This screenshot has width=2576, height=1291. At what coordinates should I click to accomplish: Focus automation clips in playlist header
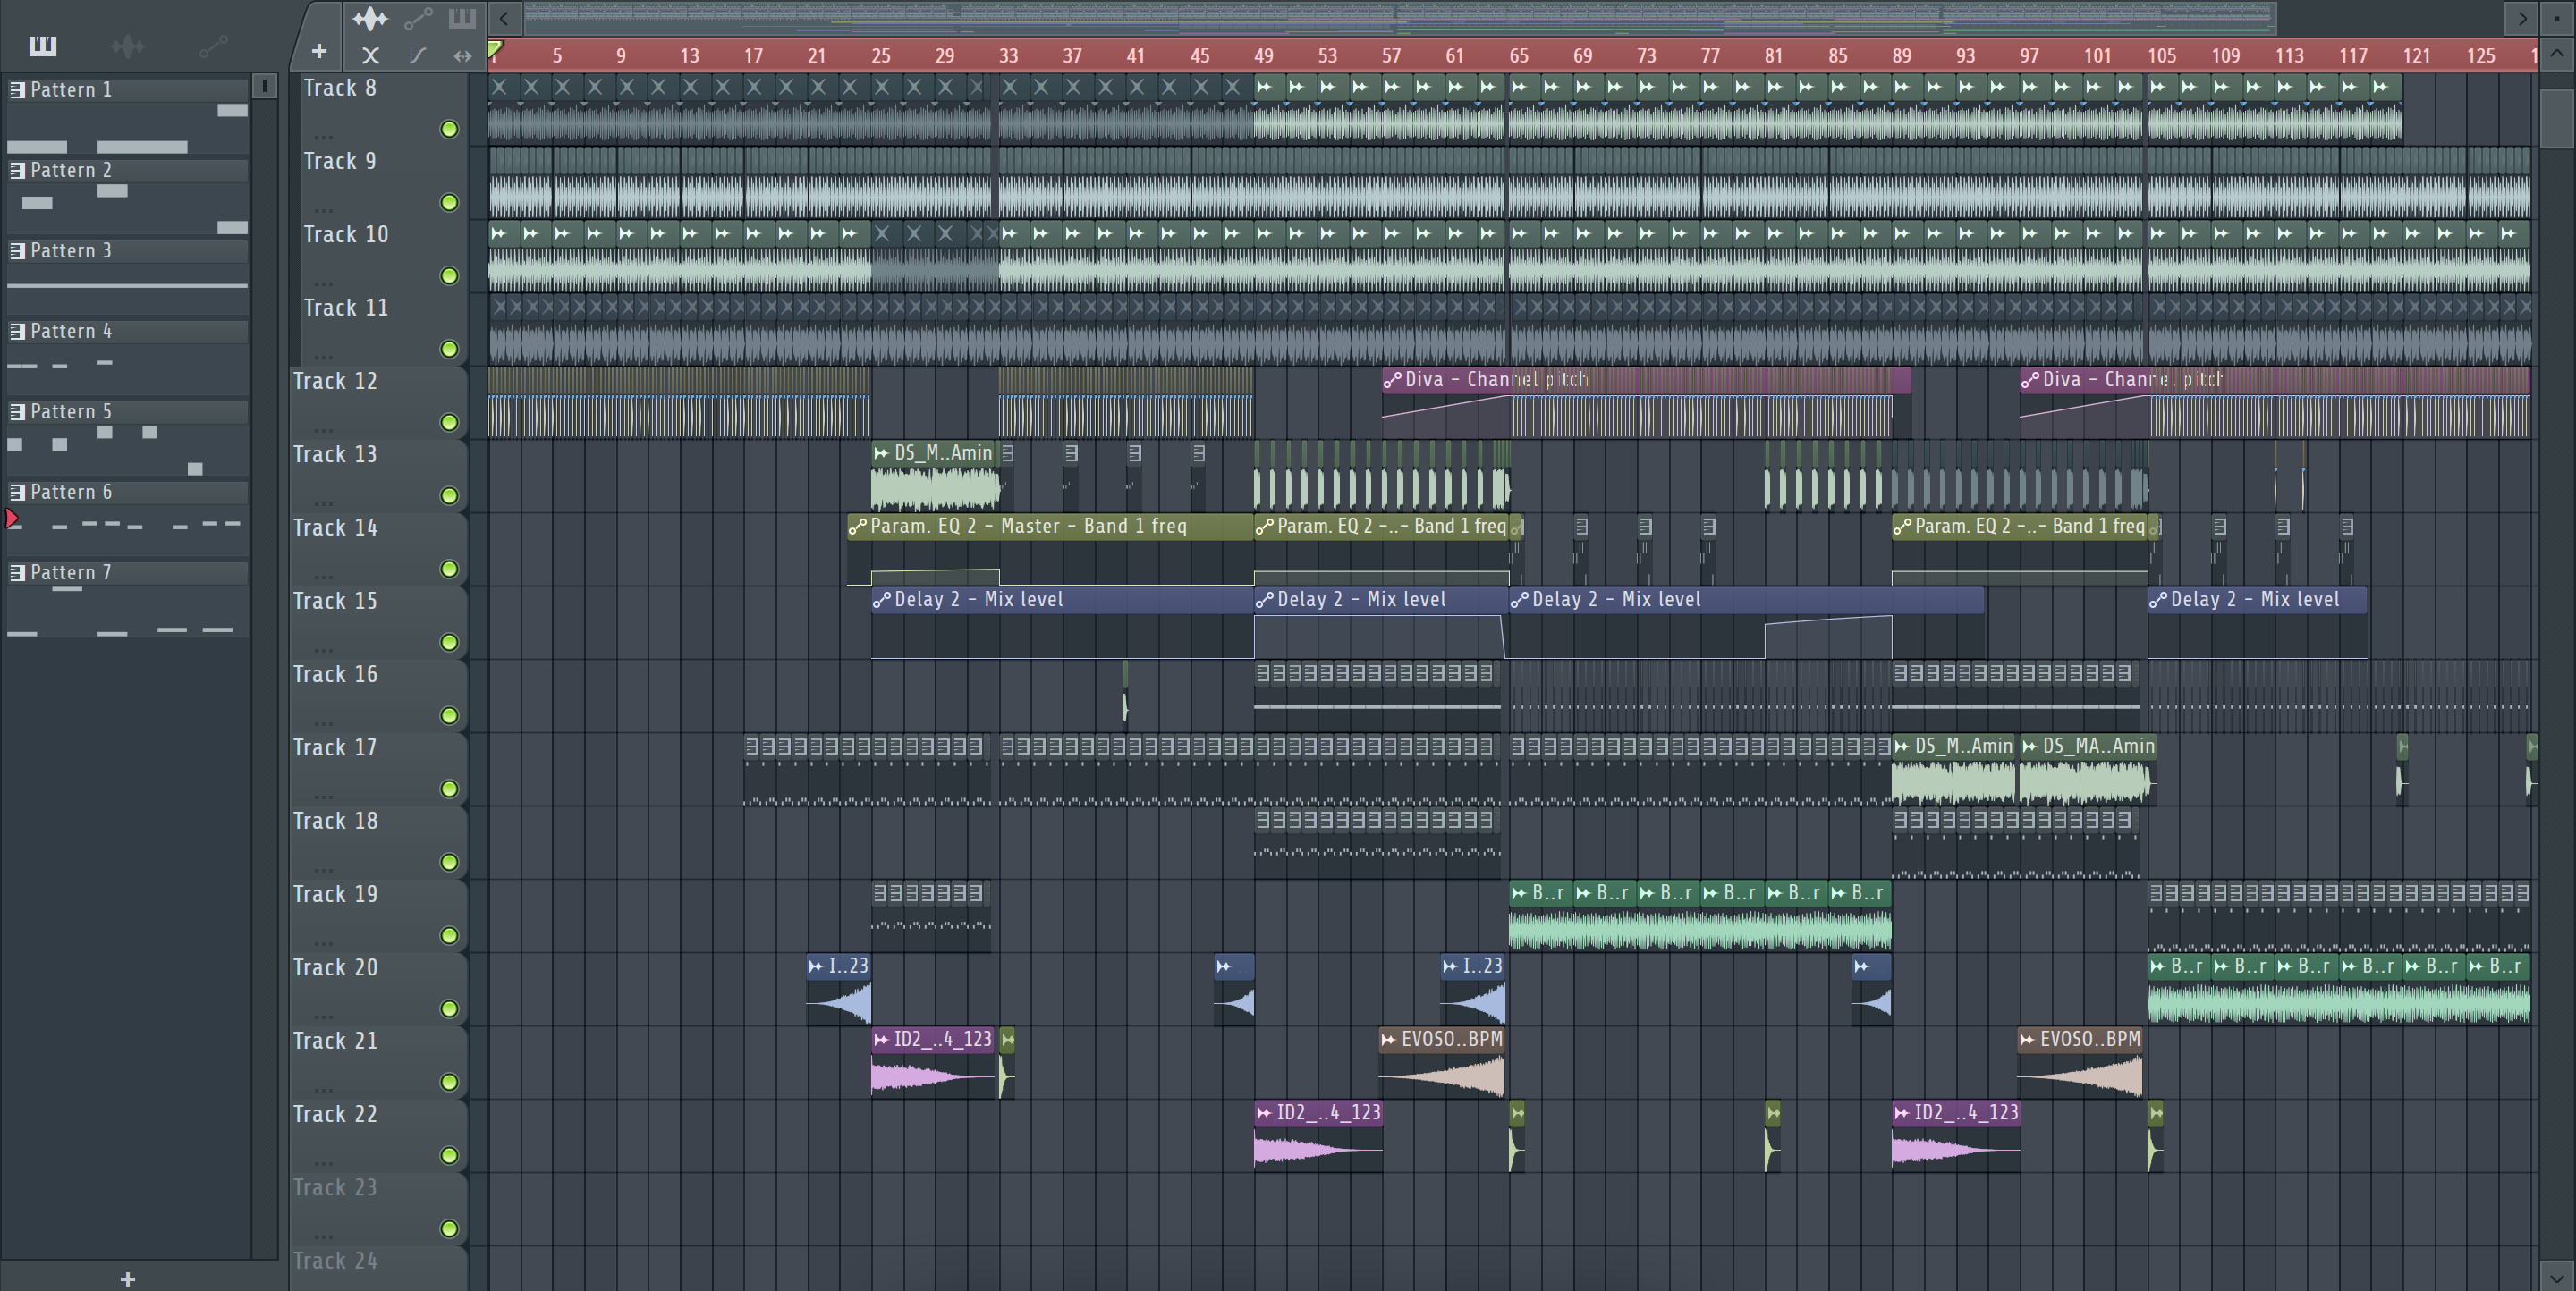(418, 18)
